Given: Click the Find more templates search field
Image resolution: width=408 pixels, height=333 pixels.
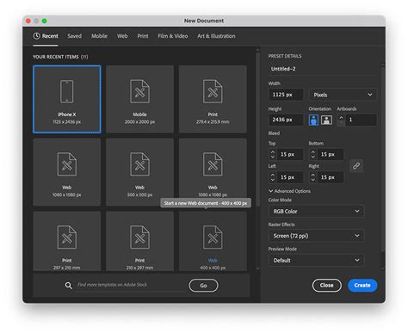Looking at the screenshot, I should point(131,285).
